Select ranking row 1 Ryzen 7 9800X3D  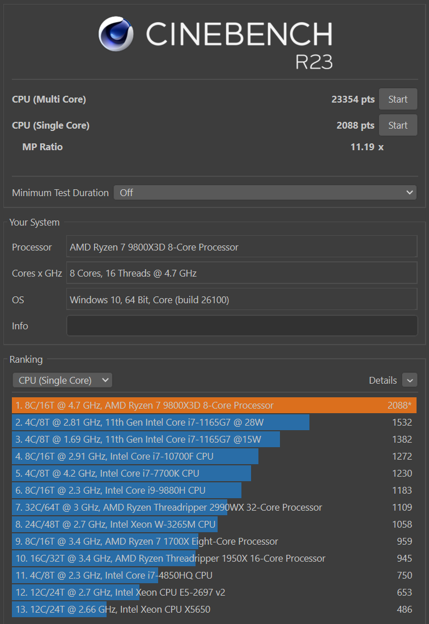click(x=214, y=405)
